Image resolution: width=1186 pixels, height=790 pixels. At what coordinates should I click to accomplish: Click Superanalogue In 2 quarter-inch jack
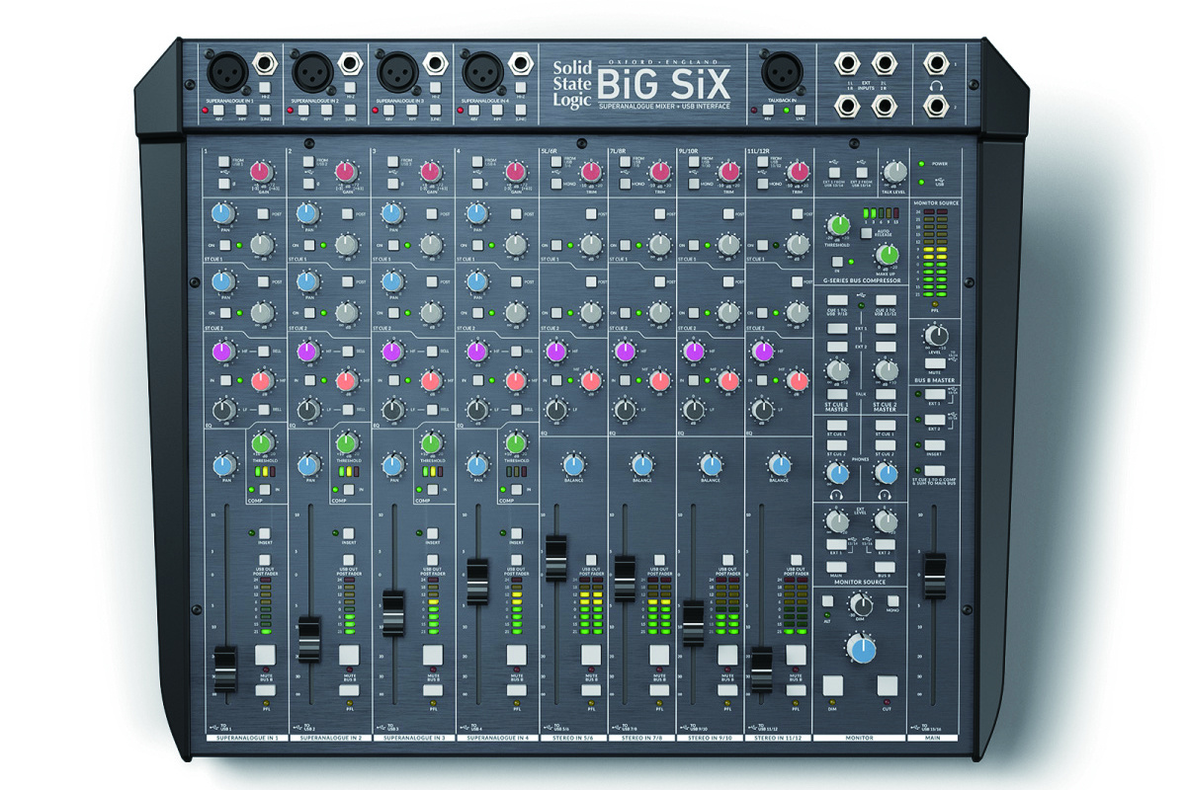[x=351, y=65]
